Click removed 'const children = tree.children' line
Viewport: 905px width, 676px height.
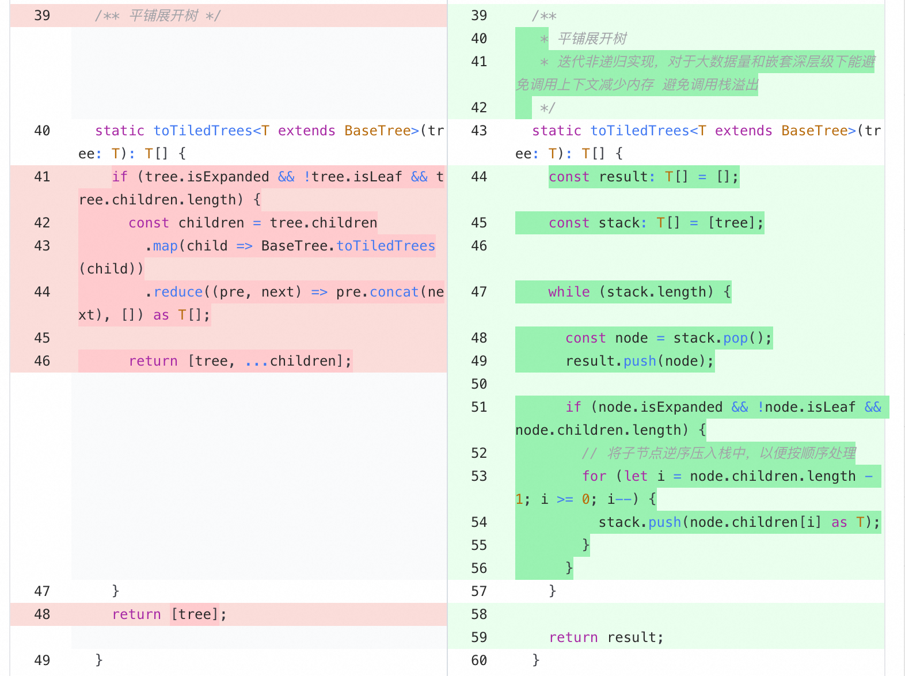coord(253,223)
